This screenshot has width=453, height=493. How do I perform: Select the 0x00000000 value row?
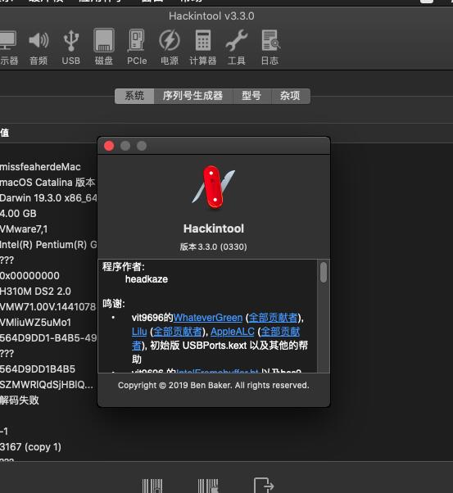tap(29, 276)
